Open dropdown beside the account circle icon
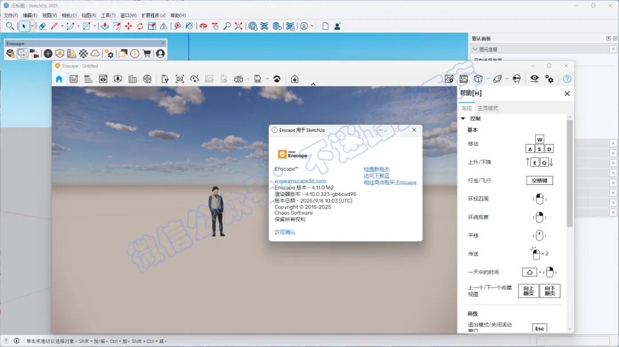 point(312,26)
